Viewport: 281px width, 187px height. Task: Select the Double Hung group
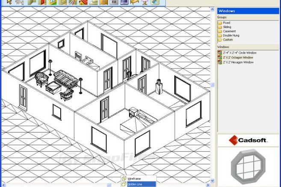231,35
